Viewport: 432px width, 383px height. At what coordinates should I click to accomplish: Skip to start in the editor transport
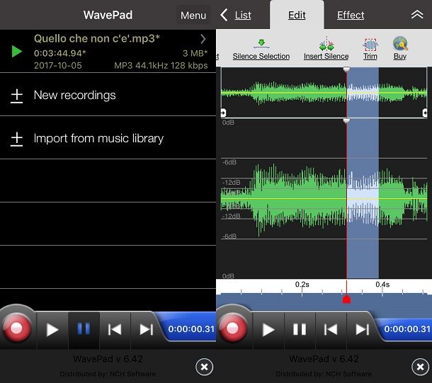click(331, 330)
